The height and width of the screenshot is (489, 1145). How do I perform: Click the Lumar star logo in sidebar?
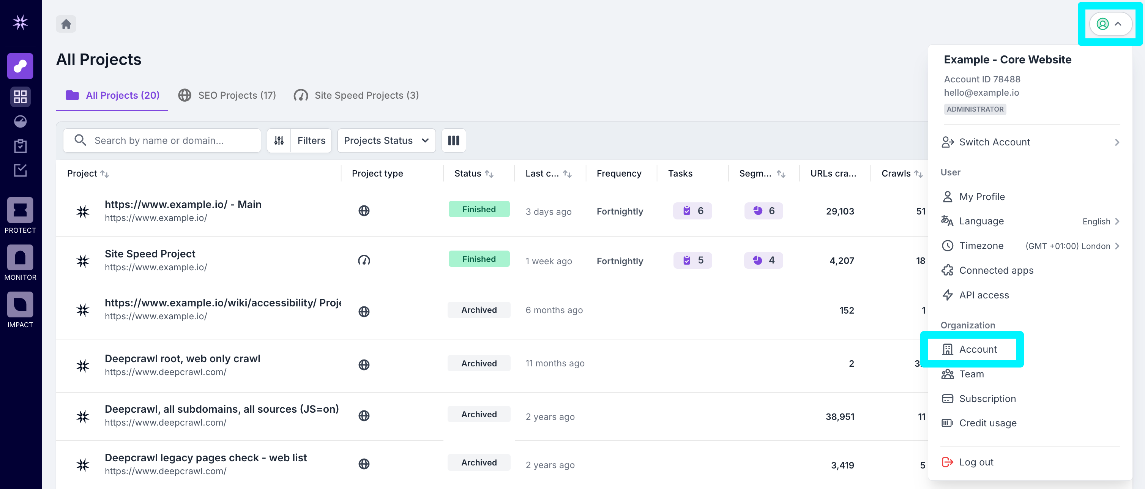pyautogui.click(x=20, y=22)
